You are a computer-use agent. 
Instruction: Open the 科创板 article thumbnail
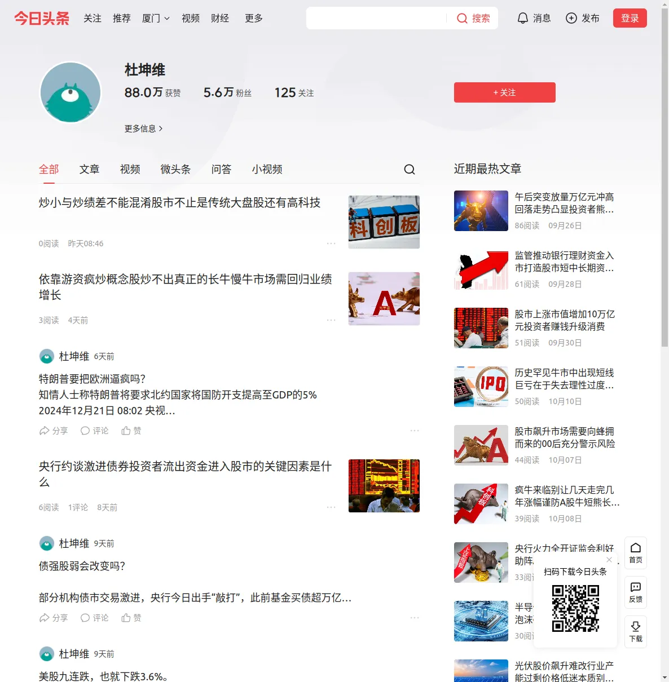pos(384,222)
